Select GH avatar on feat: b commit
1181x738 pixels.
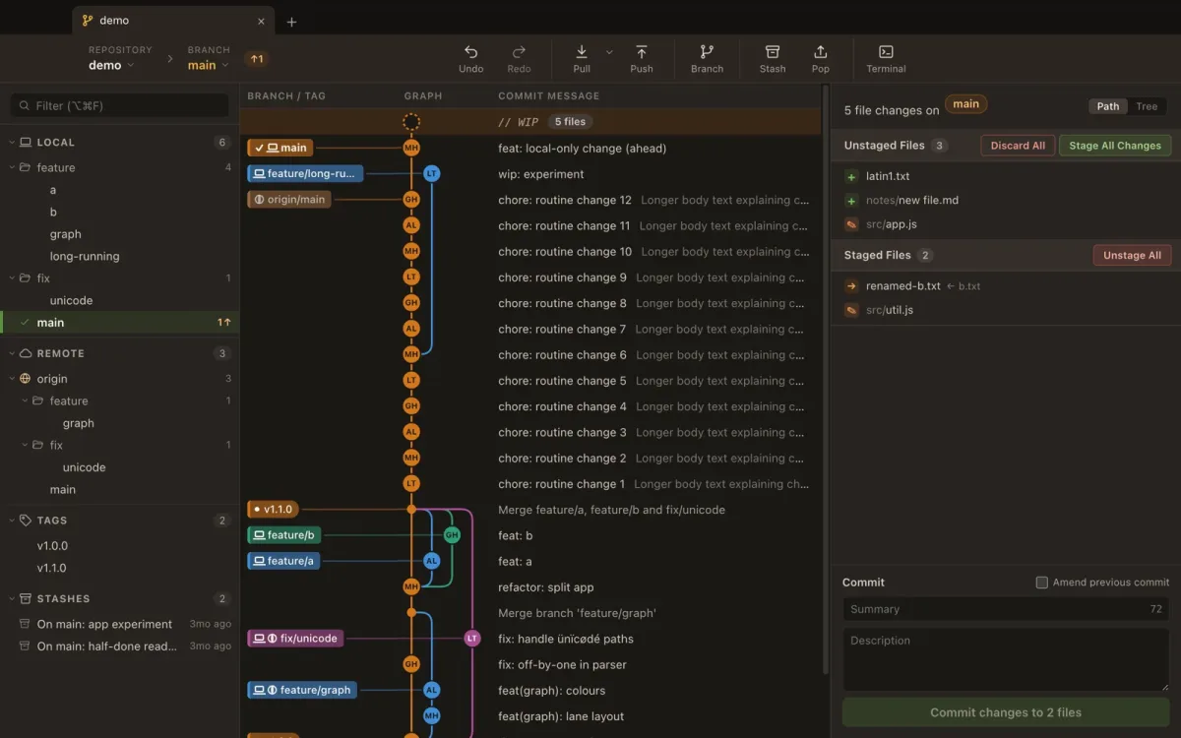point(452,535)
